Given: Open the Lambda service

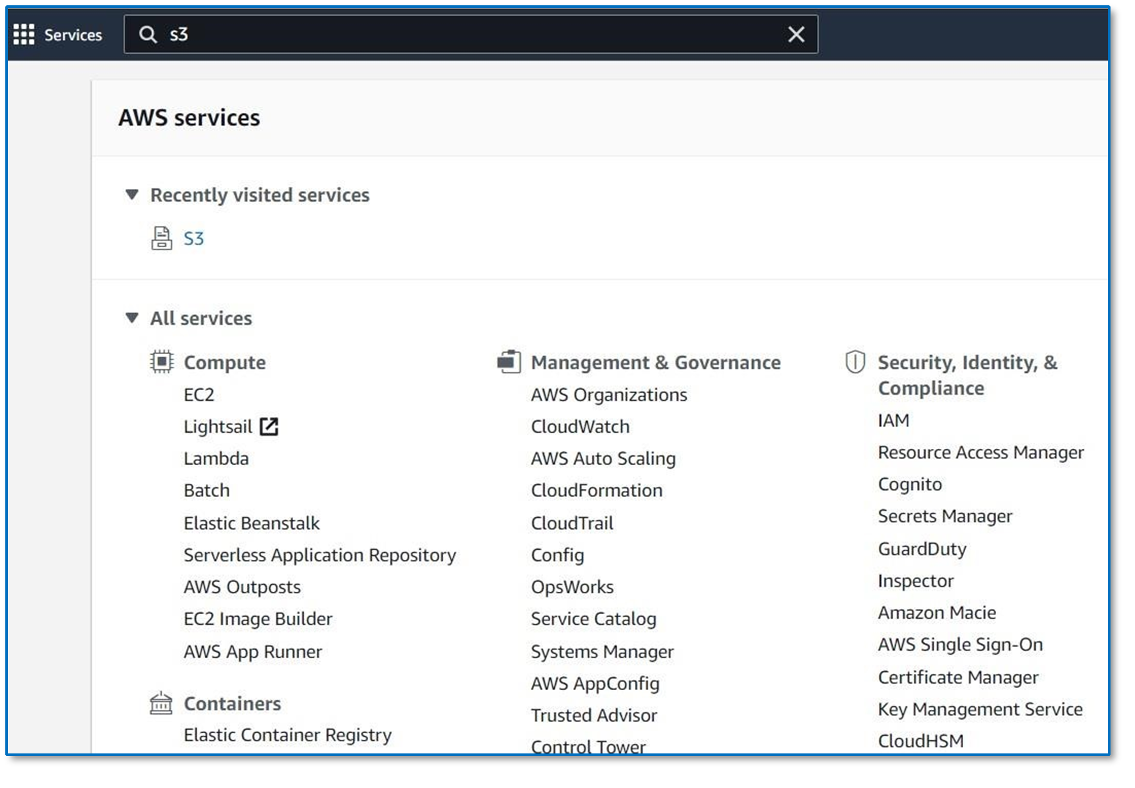Looking at the screenshot, I should pos(216,458).
